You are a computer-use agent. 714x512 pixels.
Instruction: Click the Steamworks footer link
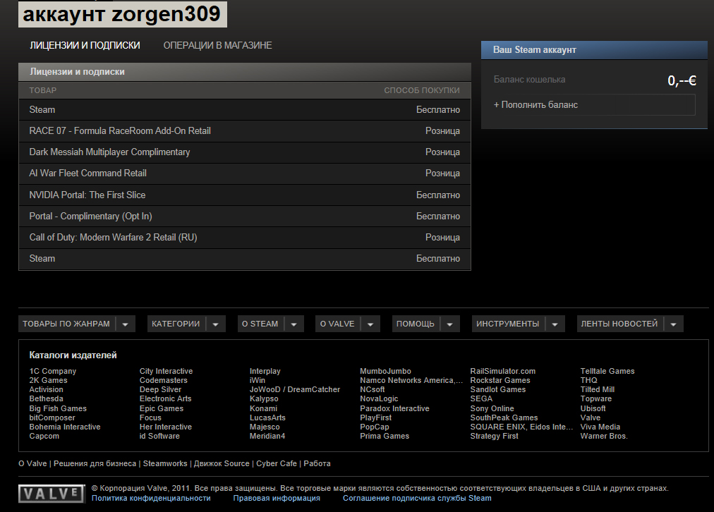[x=165, y=464]
